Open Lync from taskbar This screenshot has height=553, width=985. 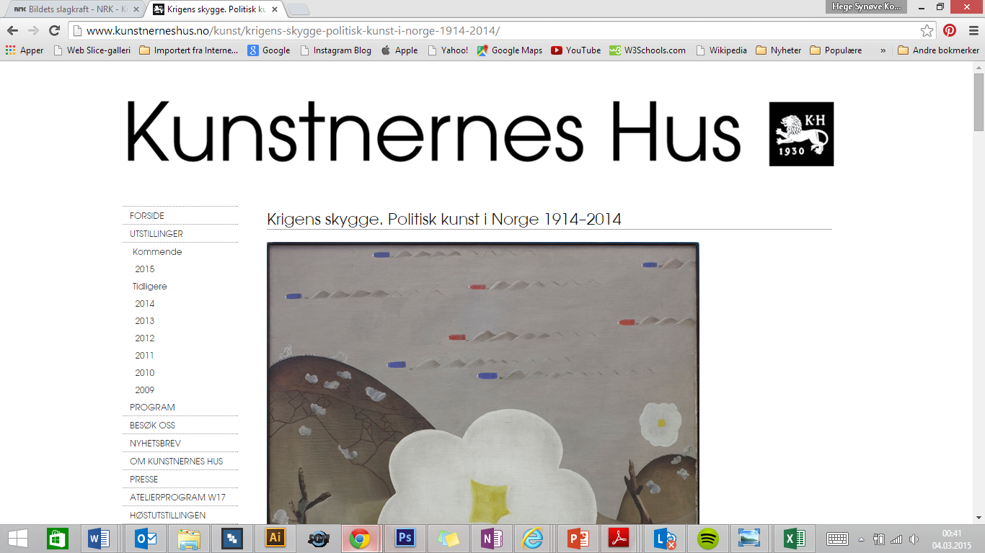[x=665, y=538]
